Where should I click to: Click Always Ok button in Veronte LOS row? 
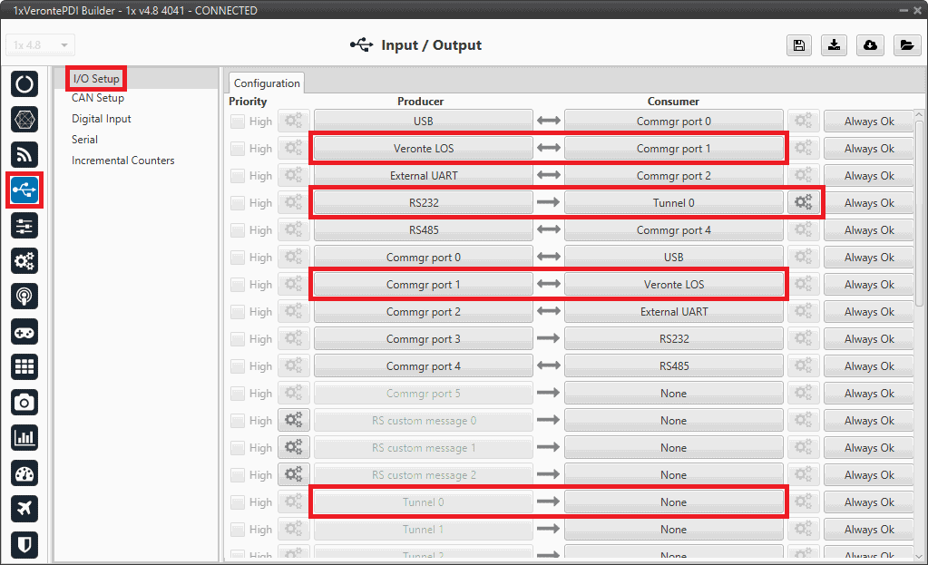coord(868,149)
